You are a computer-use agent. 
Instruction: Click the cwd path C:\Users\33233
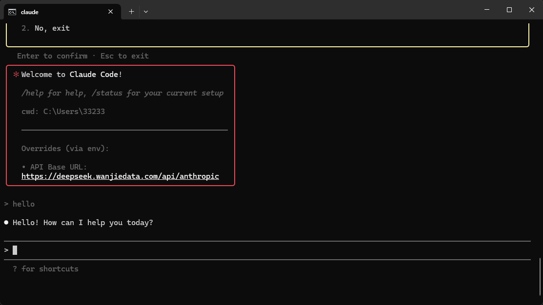74,112
